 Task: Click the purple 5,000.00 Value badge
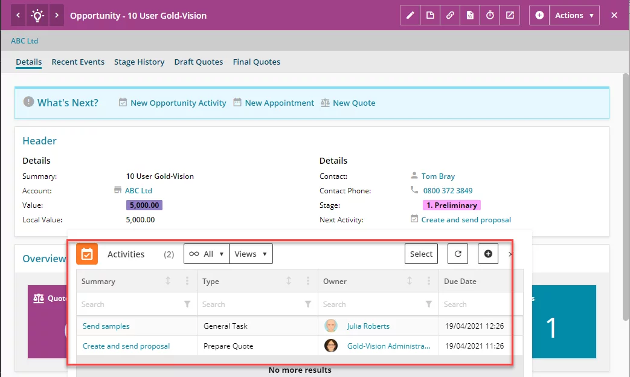coord(144,205)
